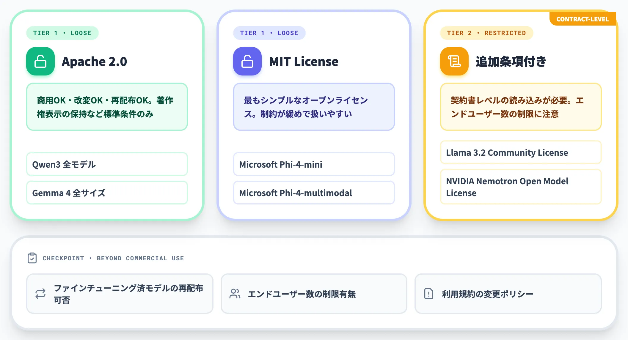The image size is (628, 340).
Task: Select the Qwen3 全モデル item
Action: point(107,164)
